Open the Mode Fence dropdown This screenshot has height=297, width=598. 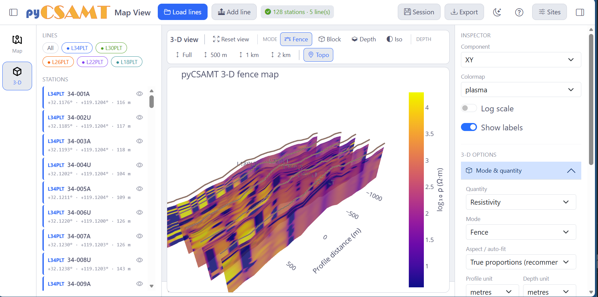(x=521, y=232)
